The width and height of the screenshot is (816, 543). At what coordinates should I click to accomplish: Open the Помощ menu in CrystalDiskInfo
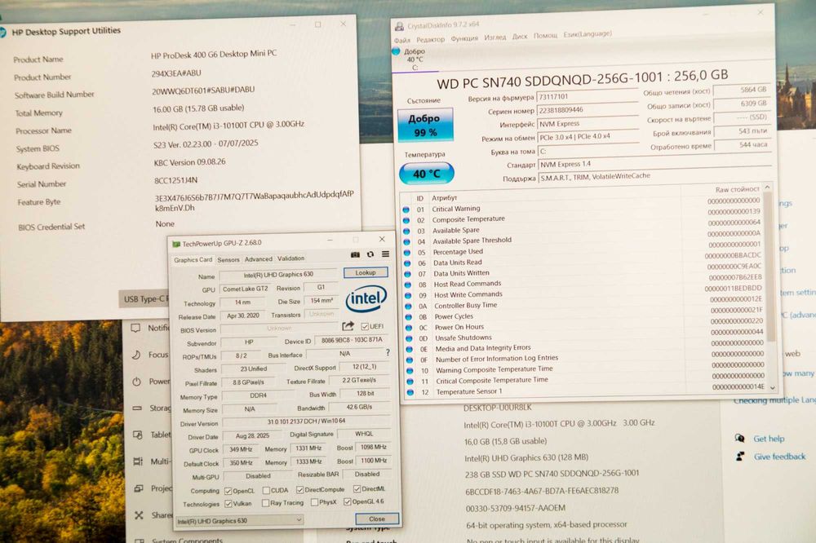(x=545, y=35)
